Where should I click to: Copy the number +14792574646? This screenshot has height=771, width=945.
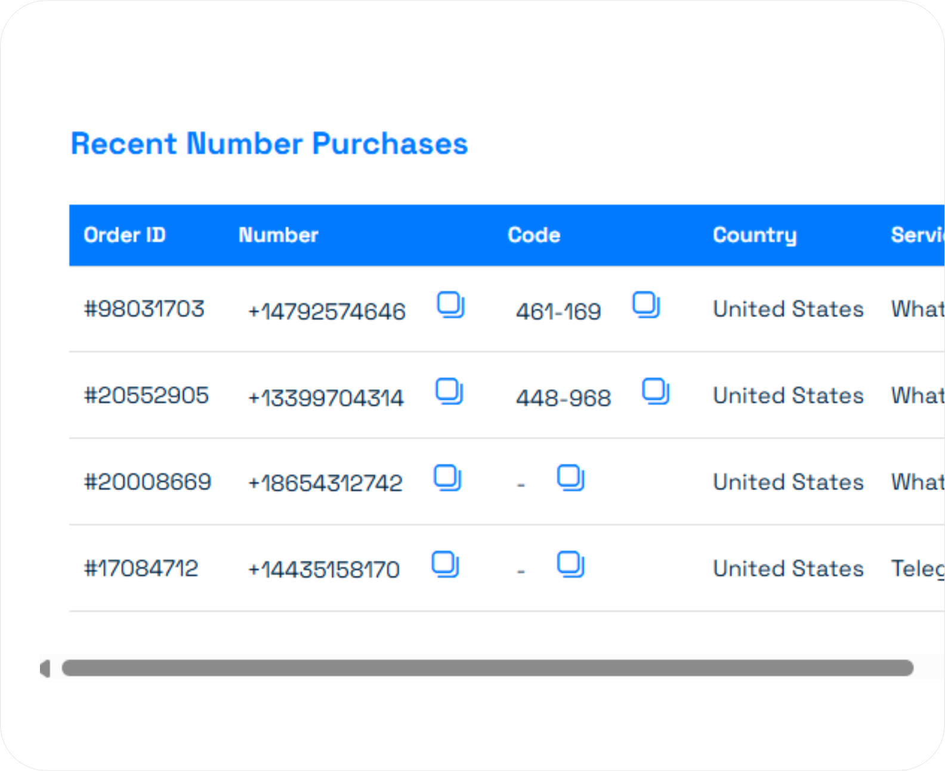[x=450, y=307]
